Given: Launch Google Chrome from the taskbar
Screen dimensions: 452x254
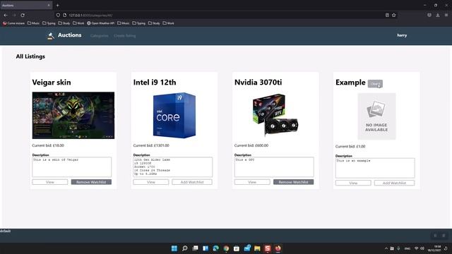Looking at the screenshot, I should point(226,248).
